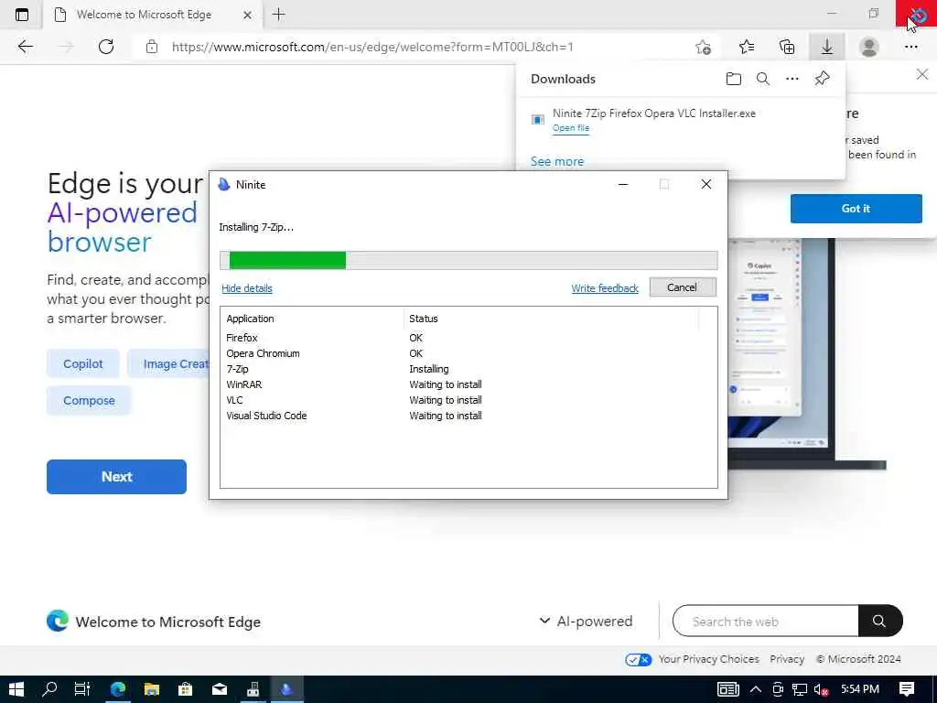
Task: Pin the Downloads panel
Action: point(822,79)
